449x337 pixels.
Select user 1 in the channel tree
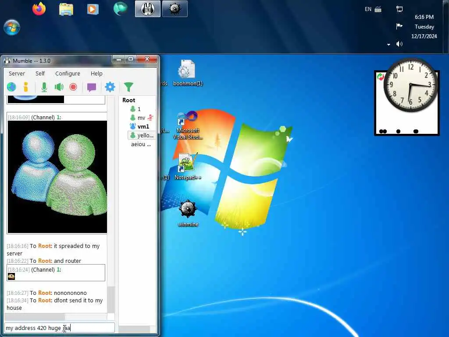[139, 109]
